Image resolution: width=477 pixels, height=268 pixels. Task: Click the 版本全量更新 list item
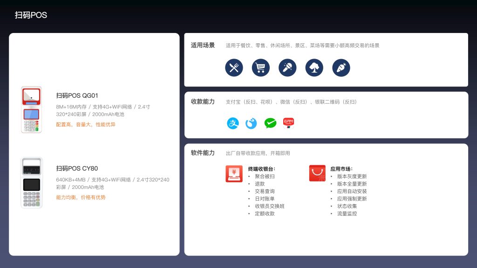352,184
